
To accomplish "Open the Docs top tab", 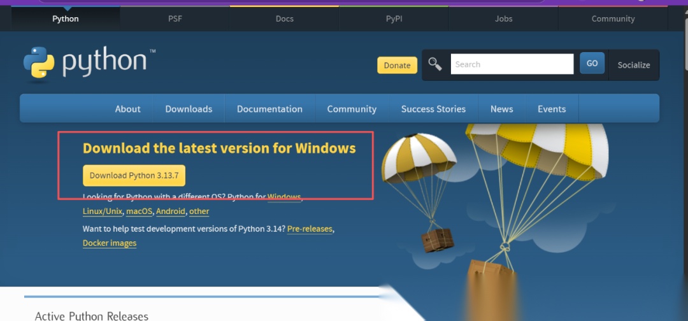I will [284, 19].
